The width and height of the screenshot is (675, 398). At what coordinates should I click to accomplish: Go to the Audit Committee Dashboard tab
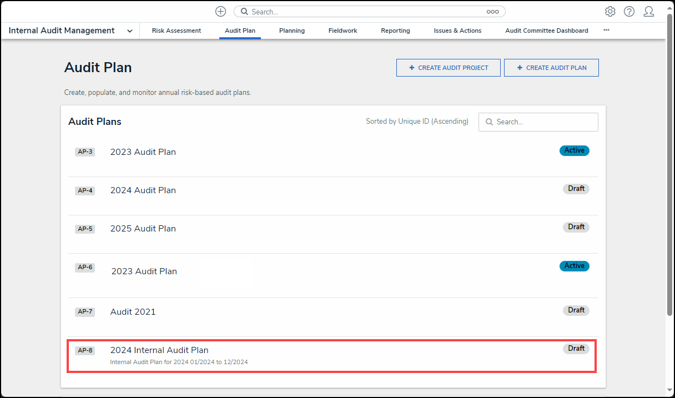click(546, 31)
